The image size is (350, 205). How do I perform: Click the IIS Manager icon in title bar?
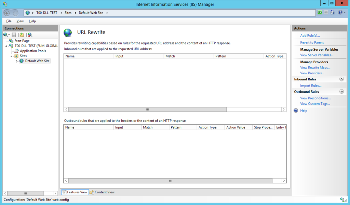point(5,4)
